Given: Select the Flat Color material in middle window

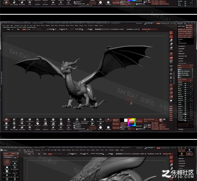Looking at the screenshot, I should (101, 128).
